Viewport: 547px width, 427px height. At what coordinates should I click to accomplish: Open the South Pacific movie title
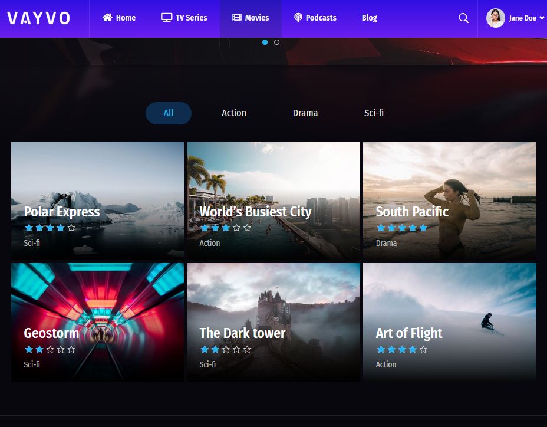click(x=412, y=212)
